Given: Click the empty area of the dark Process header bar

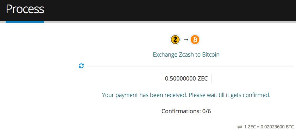Looking at the screenshot, I should click(x=170, y=11).
